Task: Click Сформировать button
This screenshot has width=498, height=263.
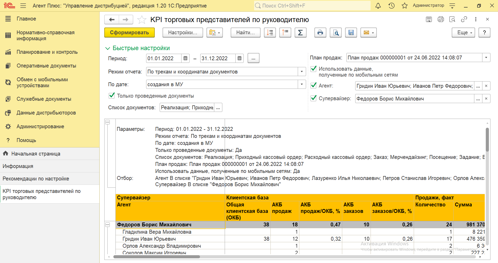Action: 130,33
